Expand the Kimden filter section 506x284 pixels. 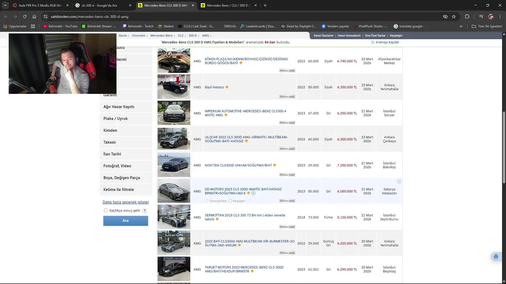click(x=126, y=131)
